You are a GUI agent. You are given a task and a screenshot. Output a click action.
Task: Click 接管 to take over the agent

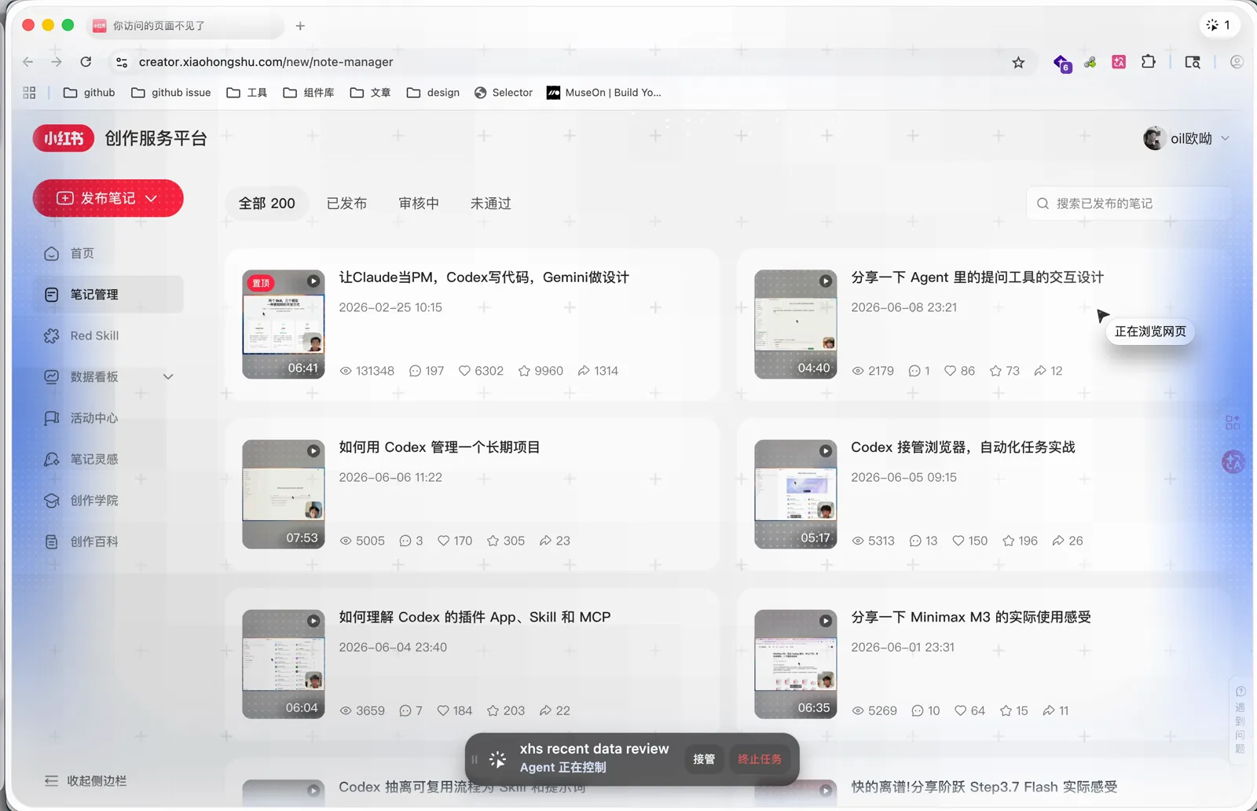[704, 759]
